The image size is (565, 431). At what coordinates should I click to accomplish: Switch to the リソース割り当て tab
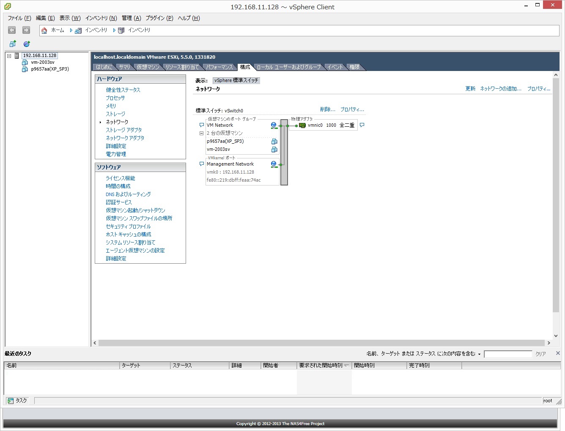coord(182,67)
